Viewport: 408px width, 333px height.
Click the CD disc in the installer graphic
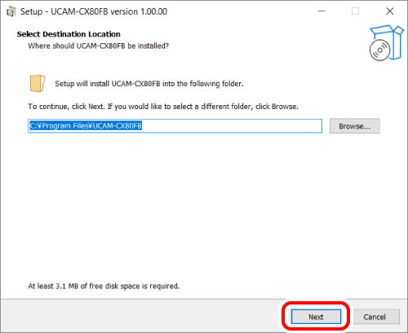pyautogui.click(x=379, y=50)
